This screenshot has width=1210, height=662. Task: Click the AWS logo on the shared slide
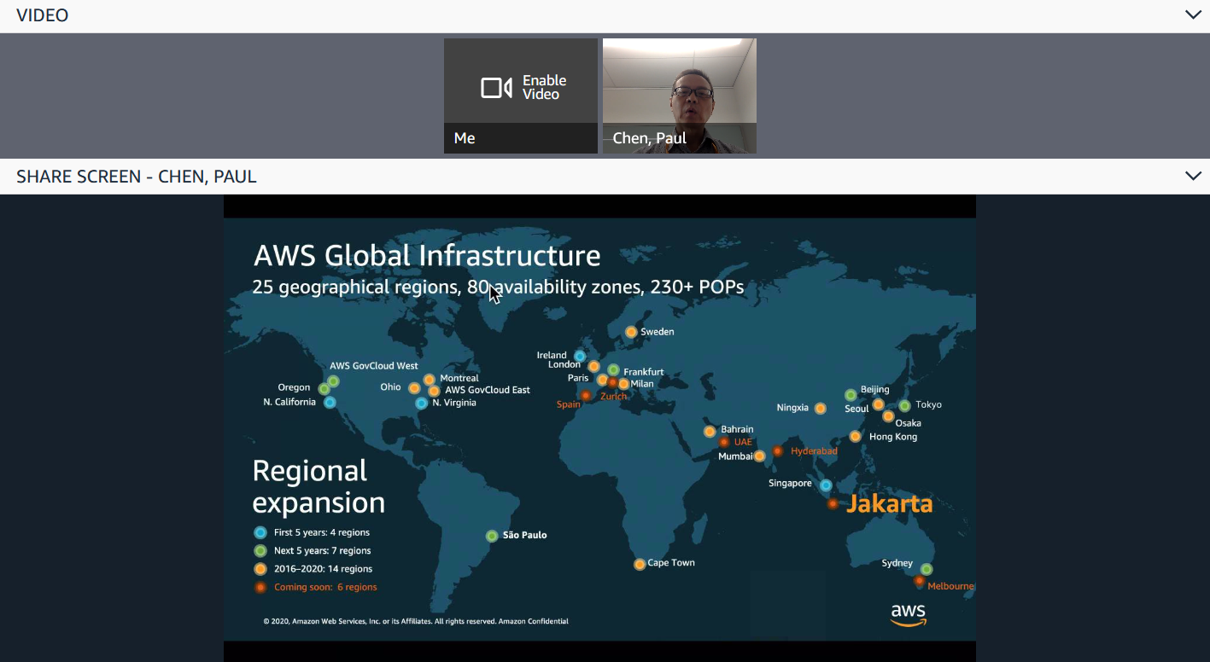tap(908, 614)
